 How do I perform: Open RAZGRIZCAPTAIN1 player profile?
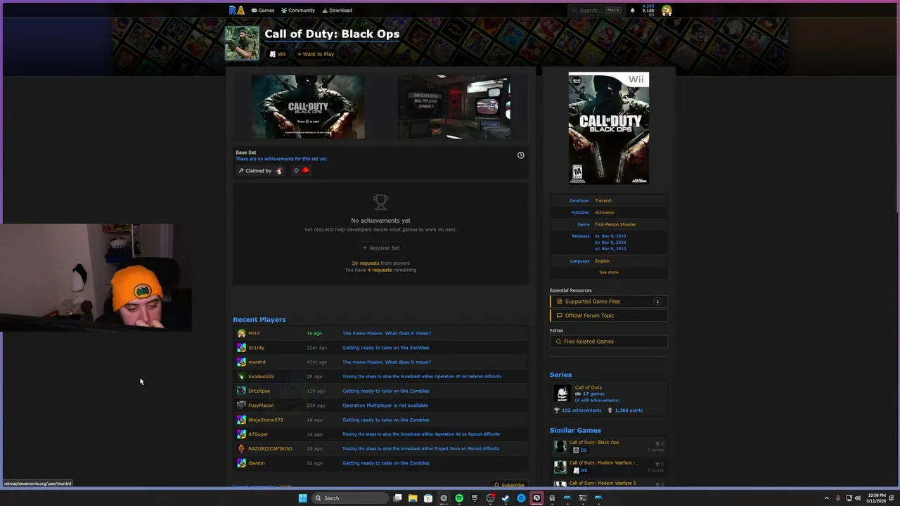270,448
